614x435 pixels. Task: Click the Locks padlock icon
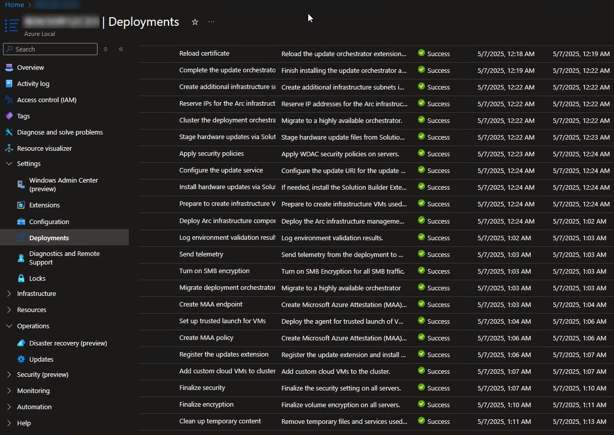tap(21, 278)
